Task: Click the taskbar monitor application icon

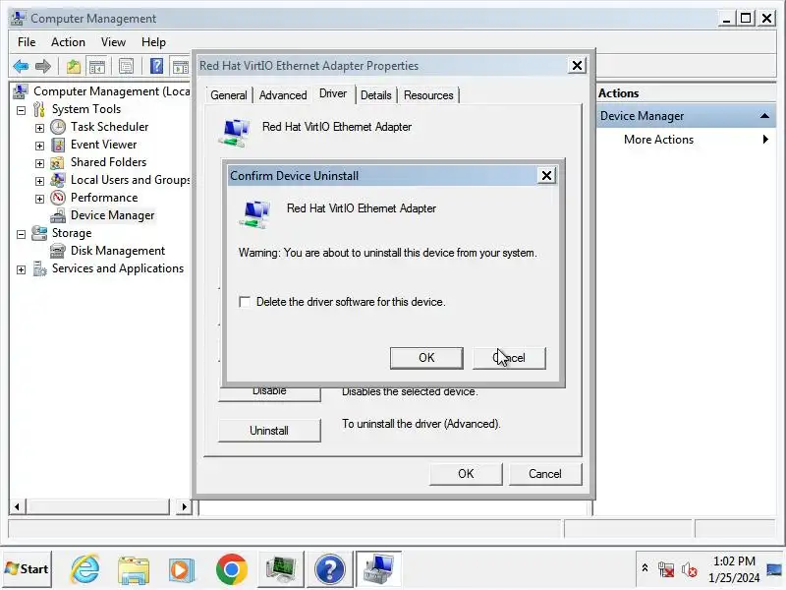Action: [x=280, y=569]
